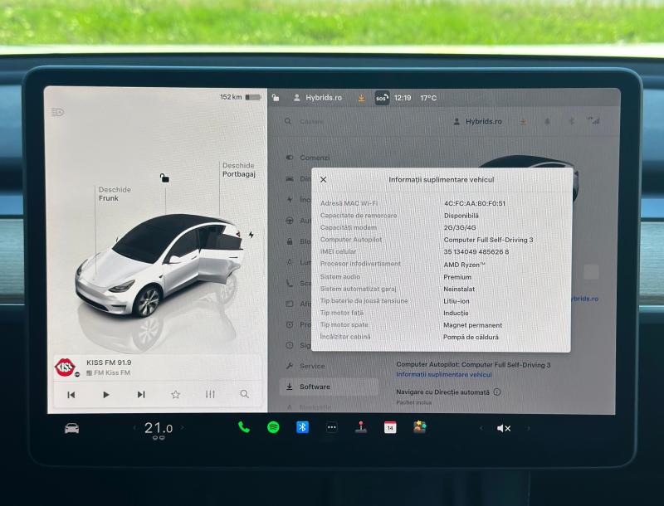Image resolution: width=664 pixels, height=506 pixels.
Task: Skip to next radio station
Action: [141, 395]
